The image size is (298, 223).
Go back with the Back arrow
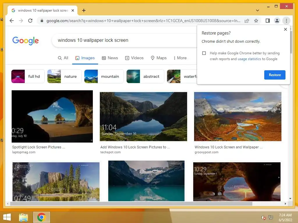pos(12,21)
